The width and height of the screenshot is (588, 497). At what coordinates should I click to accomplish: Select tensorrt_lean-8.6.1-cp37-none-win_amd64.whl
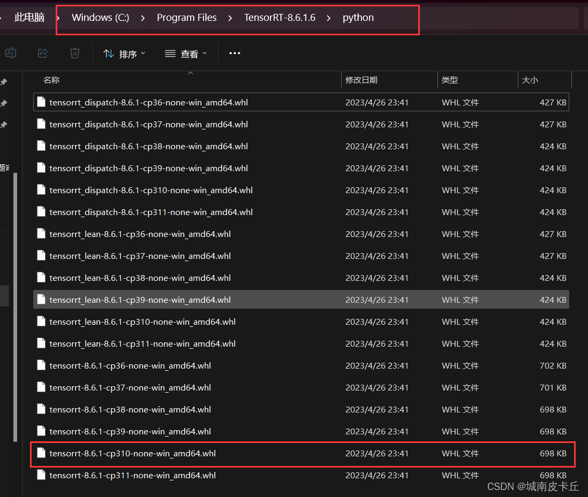[x=301, y=256]
